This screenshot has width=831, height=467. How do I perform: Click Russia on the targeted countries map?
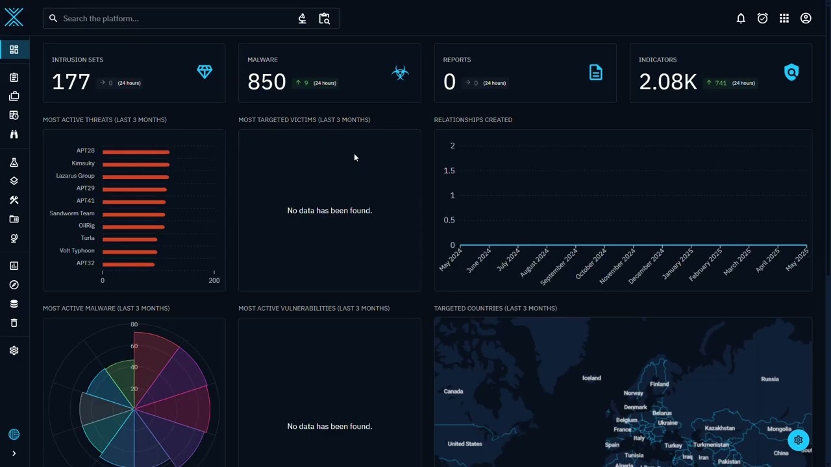769,379
